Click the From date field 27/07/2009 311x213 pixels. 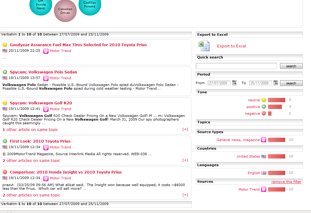click(x=219, y=83)
